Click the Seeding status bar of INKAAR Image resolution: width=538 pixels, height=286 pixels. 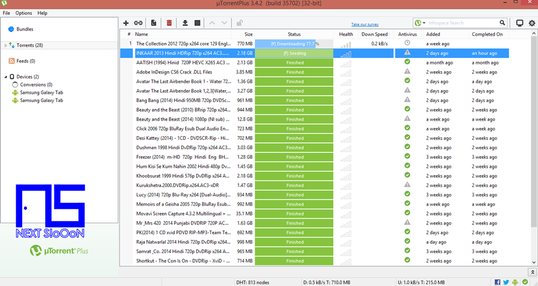tap(294, 53)
